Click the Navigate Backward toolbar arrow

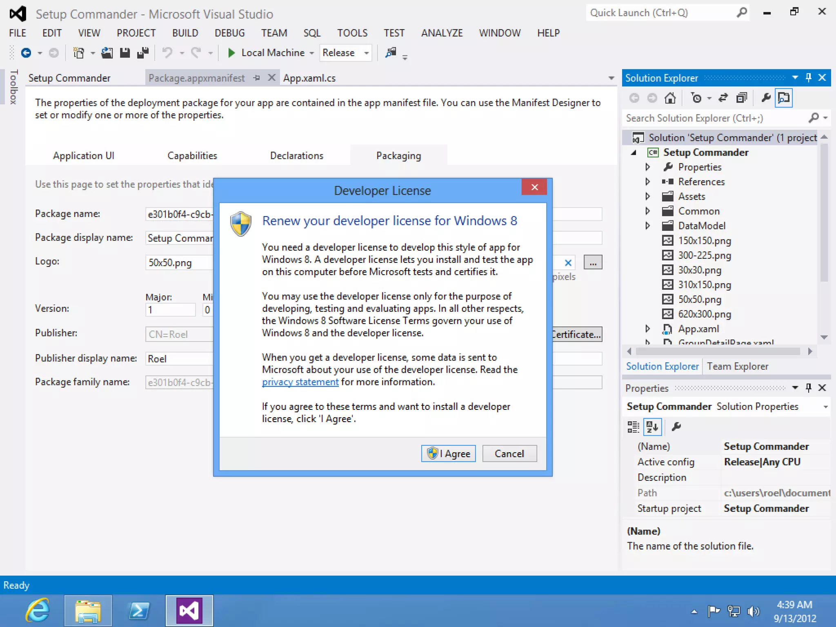26,53
